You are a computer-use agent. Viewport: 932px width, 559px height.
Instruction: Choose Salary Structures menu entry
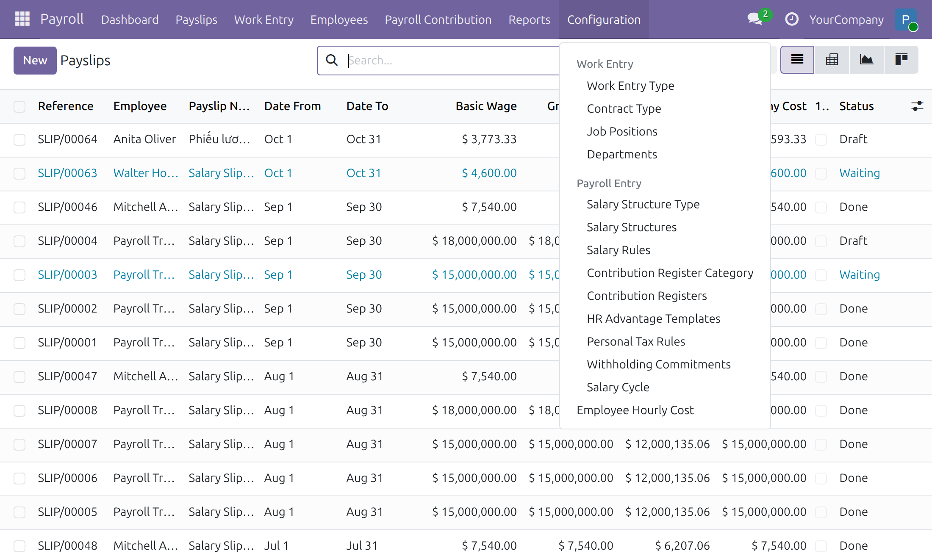[632, 227]
